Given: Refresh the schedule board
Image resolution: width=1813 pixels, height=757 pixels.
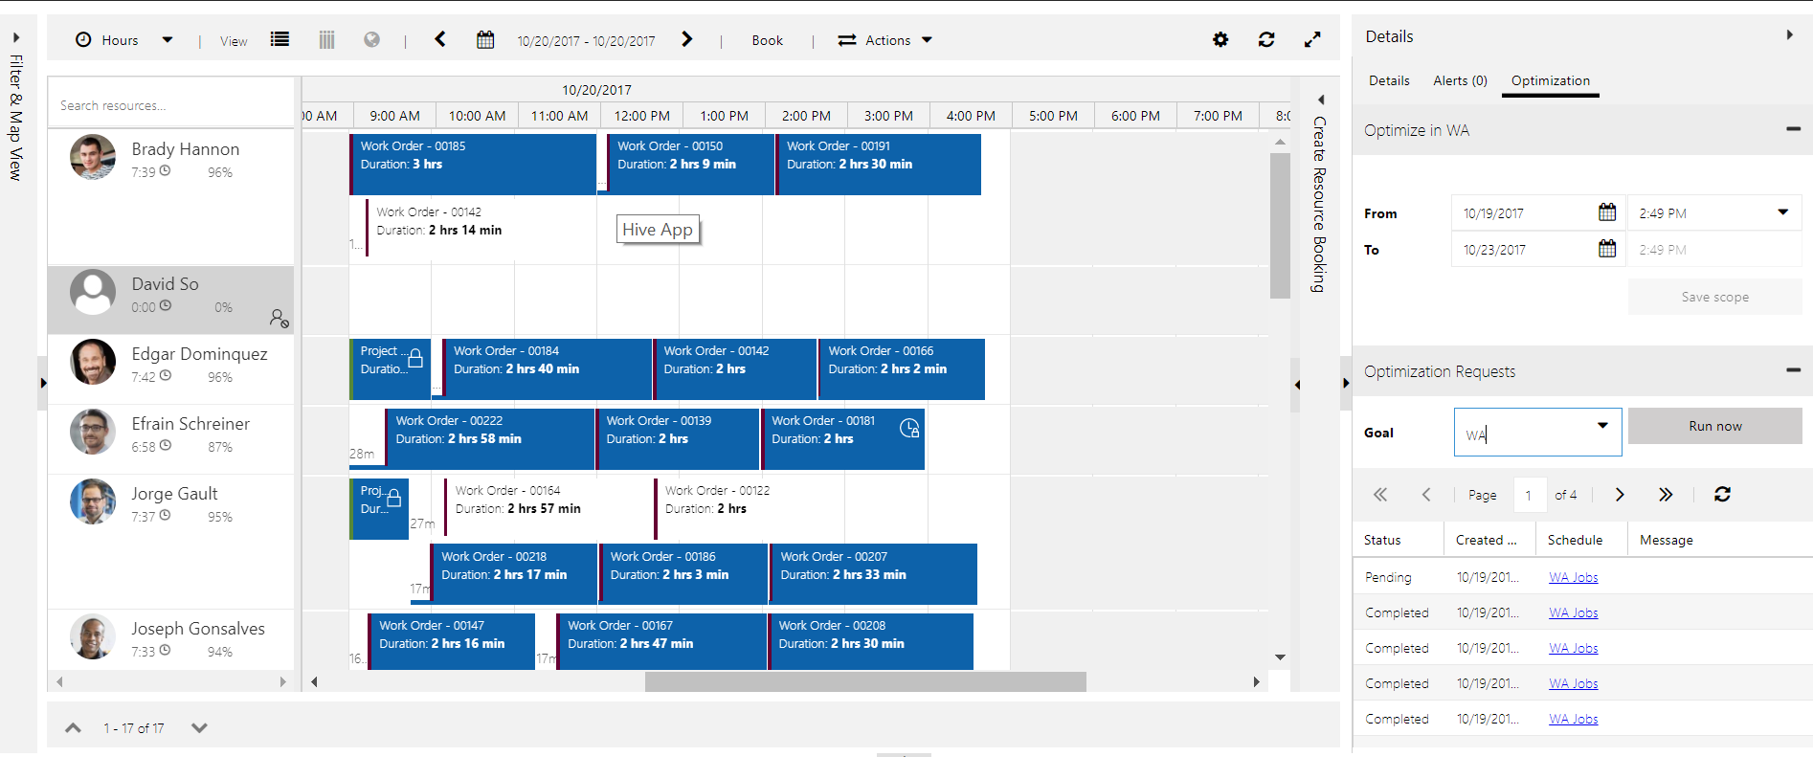Looking at the screenshot, I should [x=1266, y=39].
